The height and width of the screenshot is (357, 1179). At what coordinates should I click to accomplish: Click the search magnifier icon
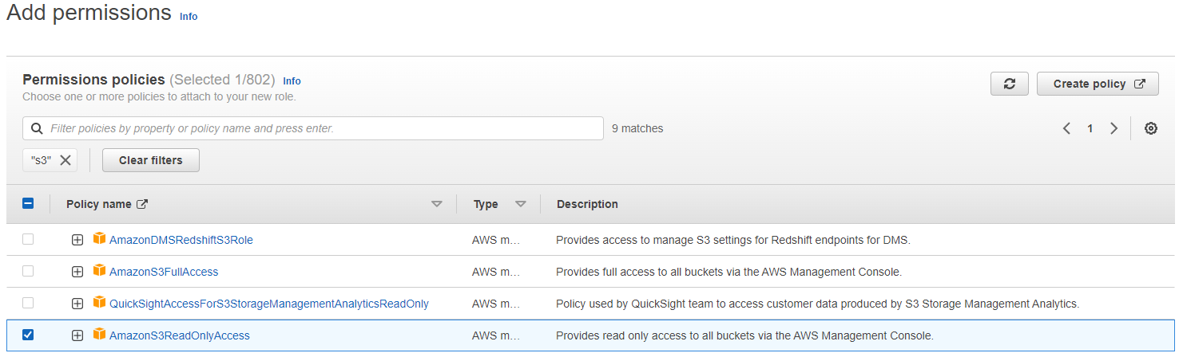(x=37, y=128)
